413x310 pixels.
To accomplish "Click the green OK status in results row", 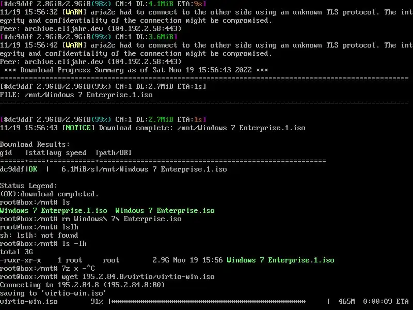I will click(x=33, y=169).
